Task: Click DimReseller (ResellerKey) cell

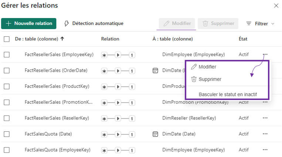Action: coord(189,118)
